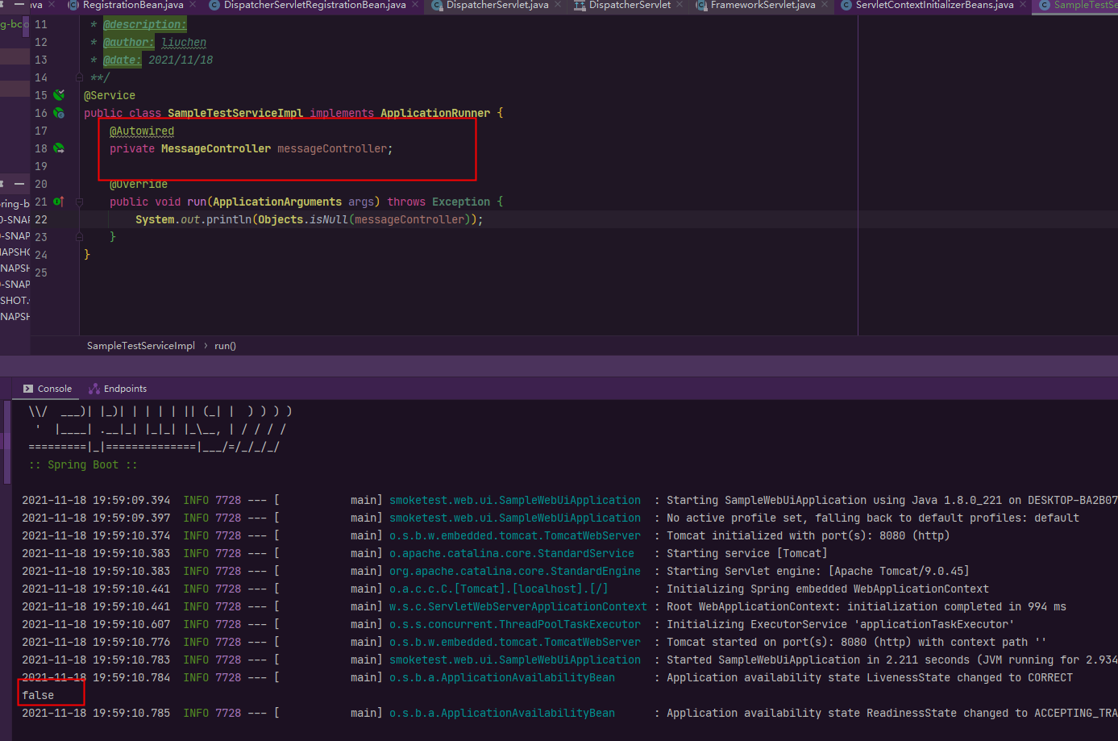Click the 'Starting service [Tomcat]' log message
1118x741 pixels.
click(x=747, y=553)
